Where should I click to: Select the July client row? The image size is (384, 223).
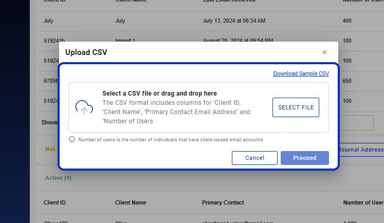point(211,21)
